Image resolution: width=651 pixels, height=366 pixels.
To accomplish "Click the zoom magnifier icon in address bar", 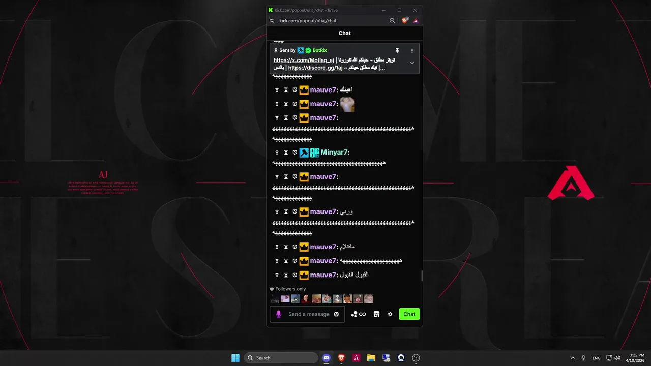I will [392, 20].
